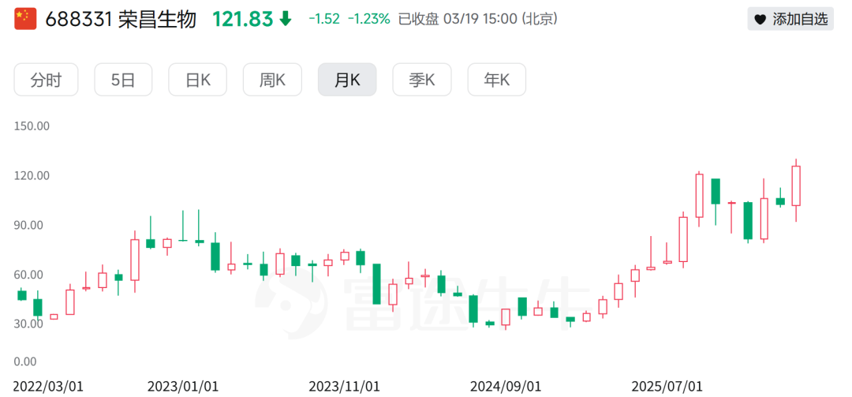Click the last red candlestick on the right

click(796, 185)
